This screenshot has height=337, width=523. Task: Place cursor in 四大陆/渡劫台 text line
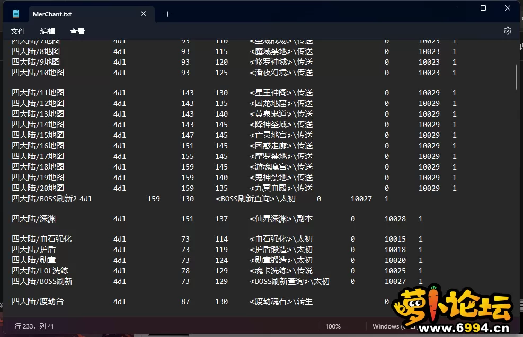click(x=38, y=301)
